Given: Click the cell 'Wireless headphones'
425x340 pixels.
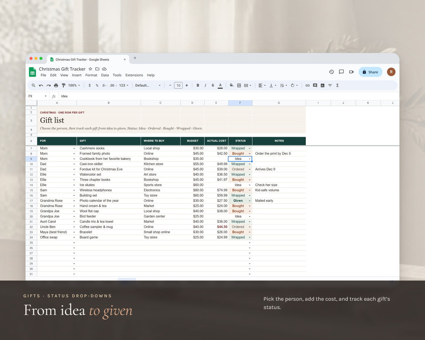Looking at the screenshot, I should click(x=109, y=190).
